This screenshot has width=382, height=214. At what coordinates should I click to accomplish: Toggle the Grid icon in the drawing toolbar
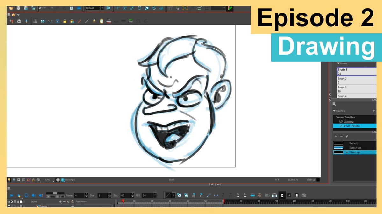click(x=35, y=21)
